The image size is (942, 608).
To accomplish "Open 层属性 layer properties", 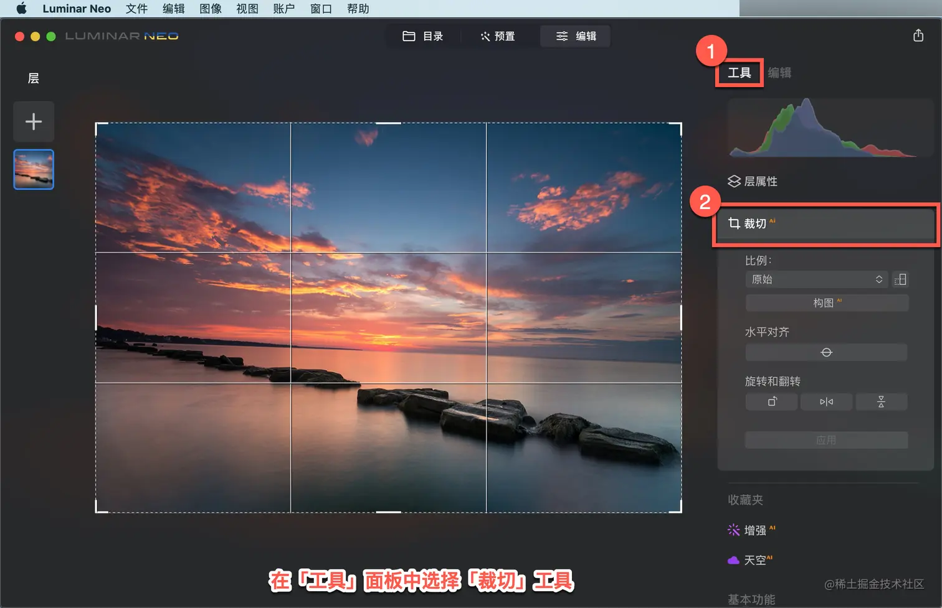I will [753, 181].
